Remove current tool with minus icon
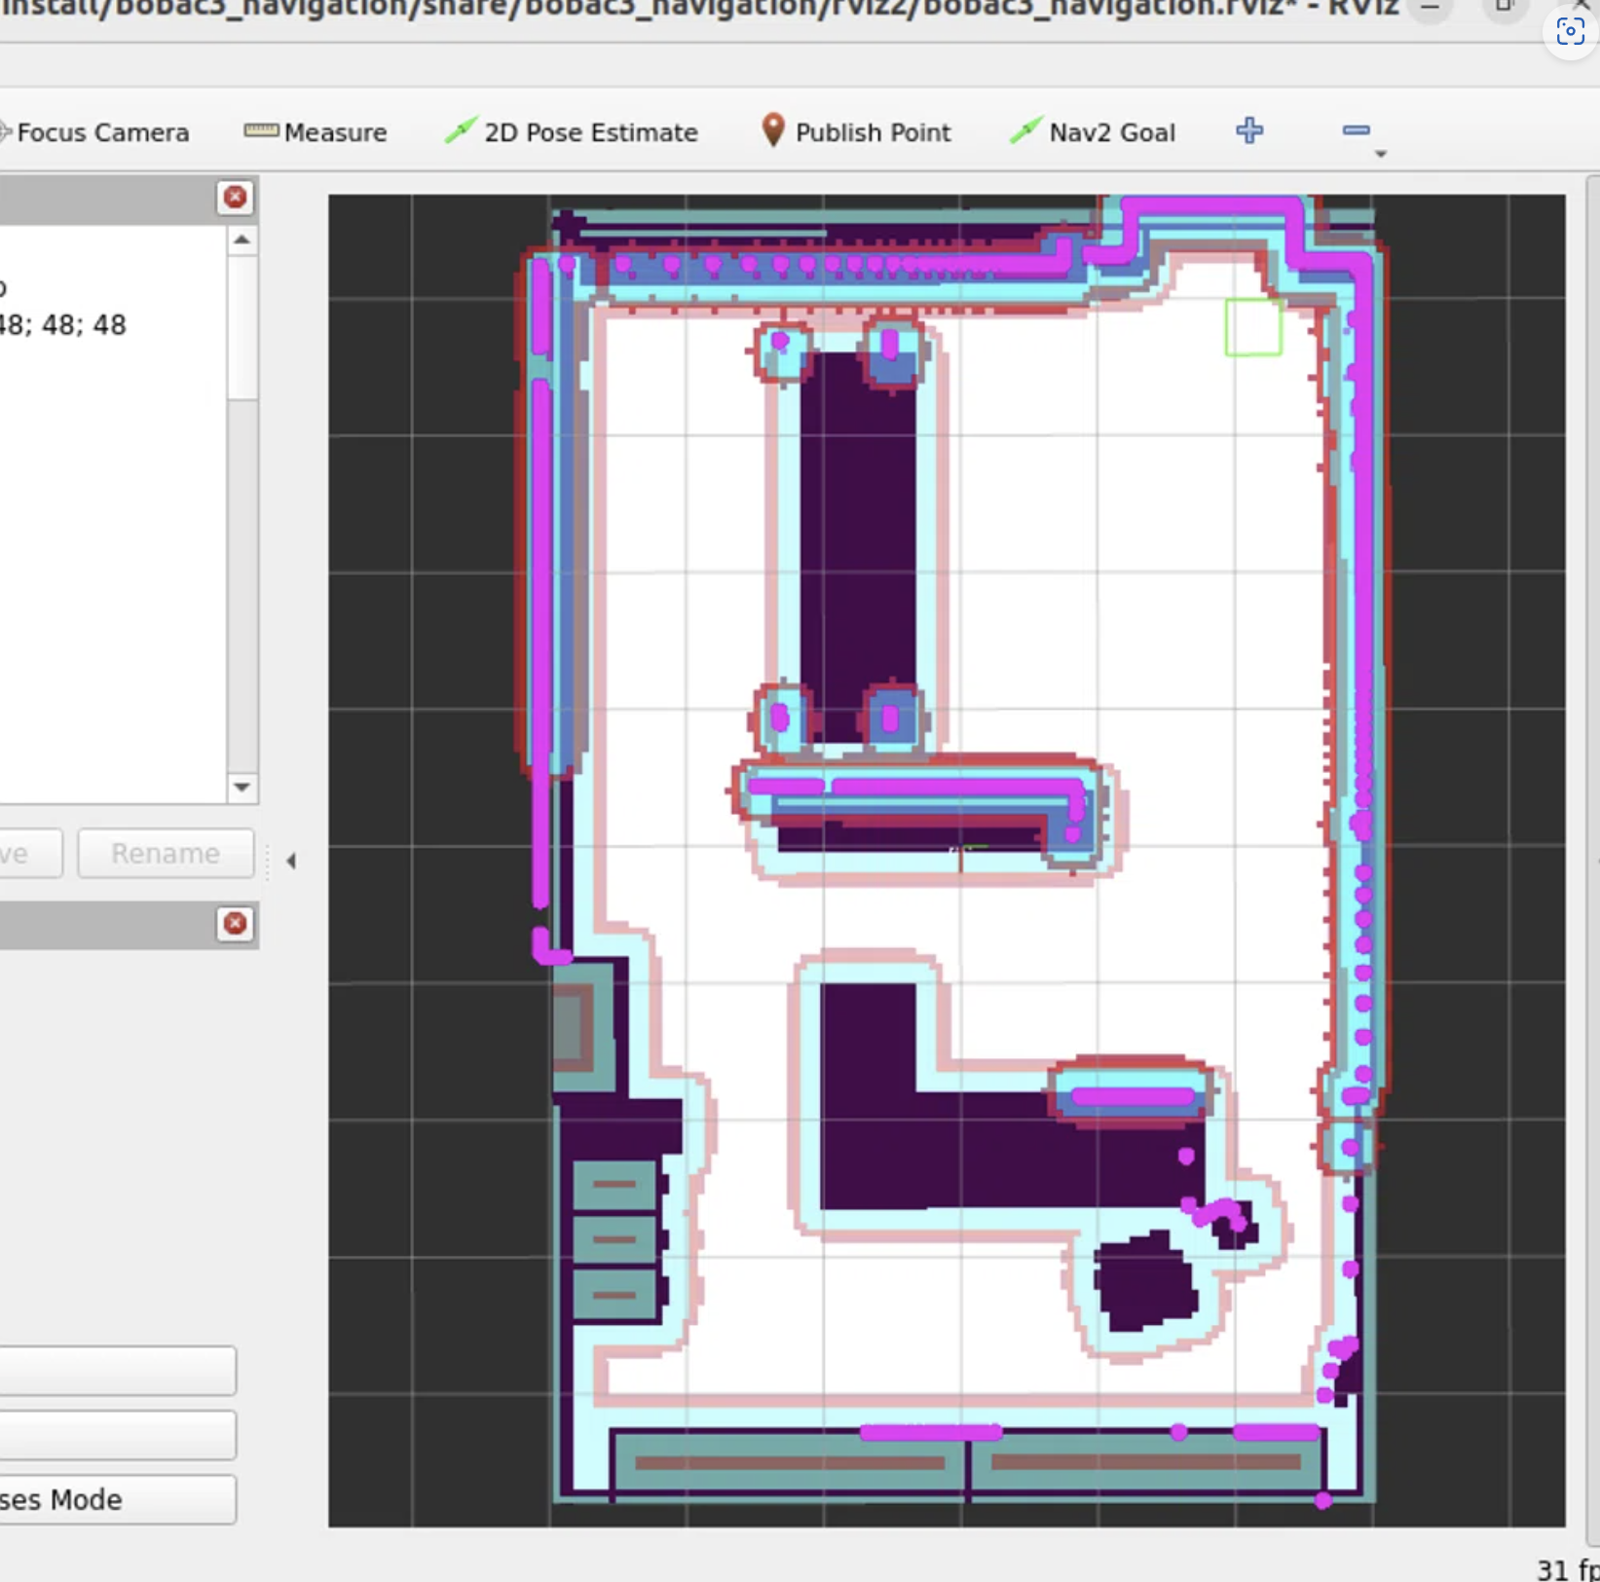 [1356, 130]
